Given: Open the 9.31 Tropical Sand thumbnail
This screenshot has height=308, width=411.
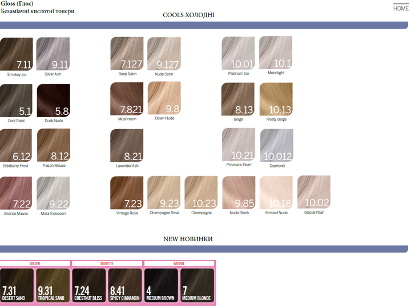Looking at the screenshot, I should click(x=53, y=285).
